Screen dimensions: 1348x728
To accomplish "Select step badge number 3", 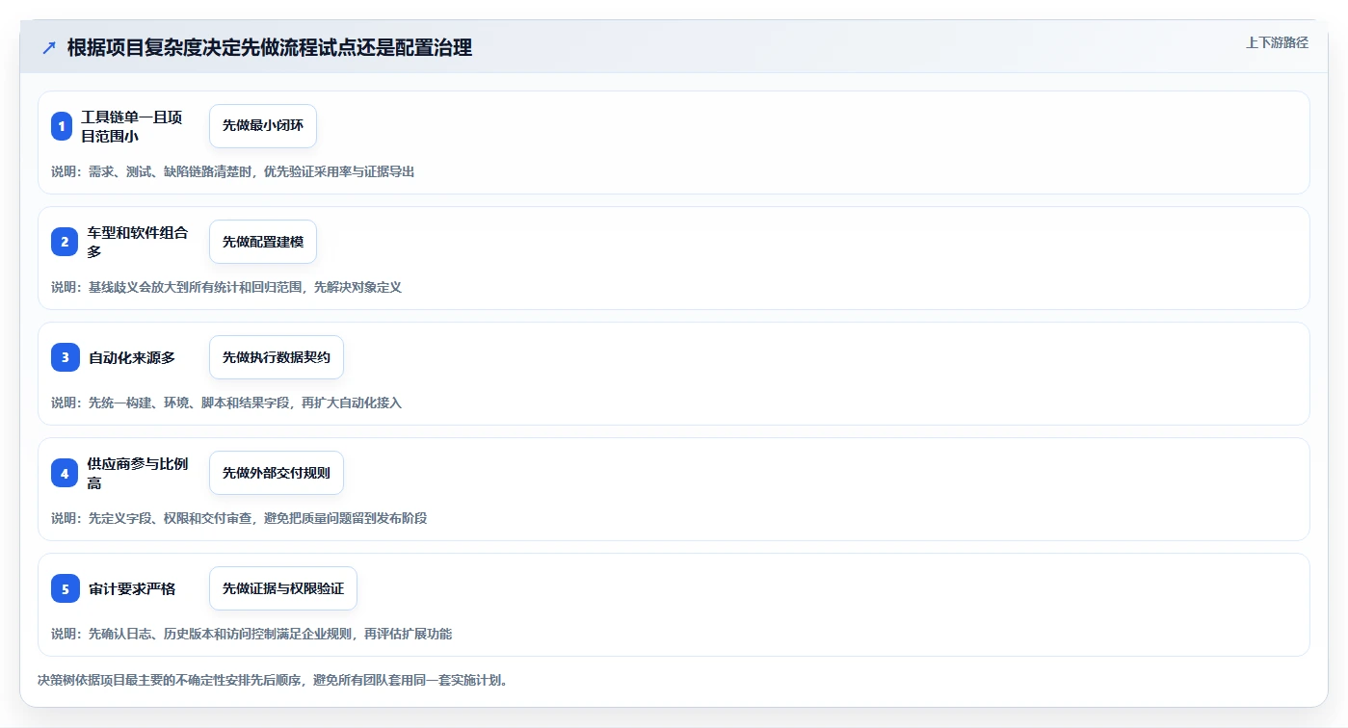I will [x=66, y=357].
